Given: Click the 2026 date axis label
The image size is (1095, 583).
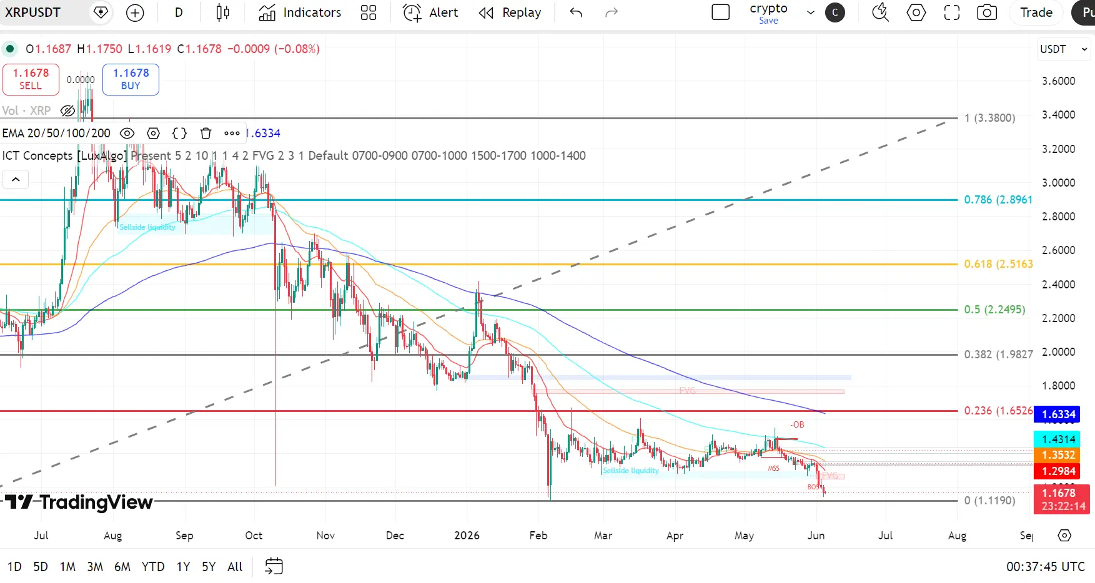Looking at the screenshot, I should [x=467, y=536].
